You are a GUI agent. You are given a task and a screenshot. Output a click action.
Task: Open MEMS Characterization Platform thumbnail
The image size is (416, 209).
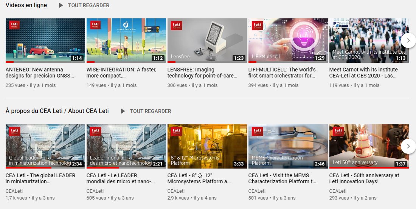288,146
